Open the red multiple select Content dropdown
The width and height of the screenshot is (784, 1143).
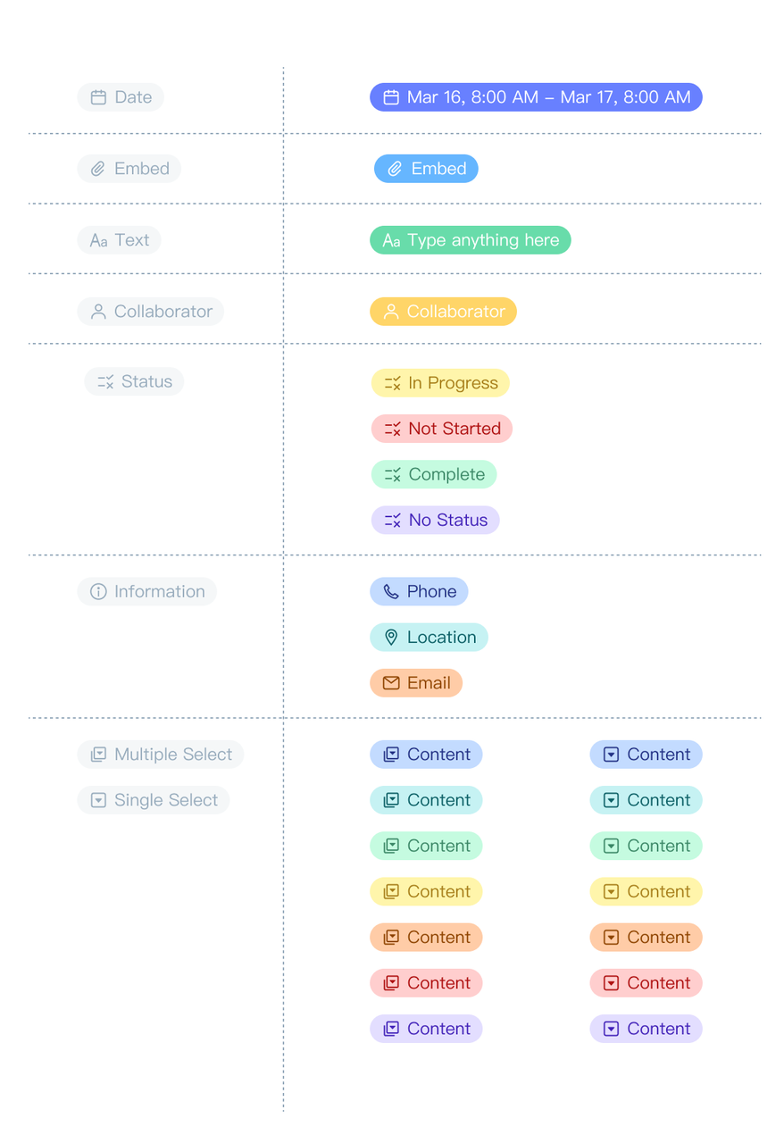426,983
